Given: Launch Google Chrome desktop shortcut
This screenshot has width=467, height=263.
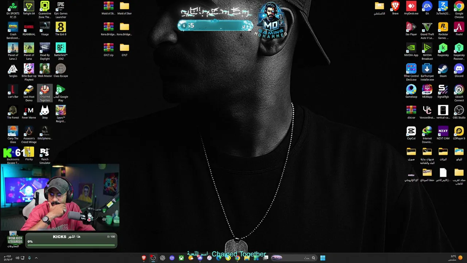Looking at the screenshot, I should [459, 10].
